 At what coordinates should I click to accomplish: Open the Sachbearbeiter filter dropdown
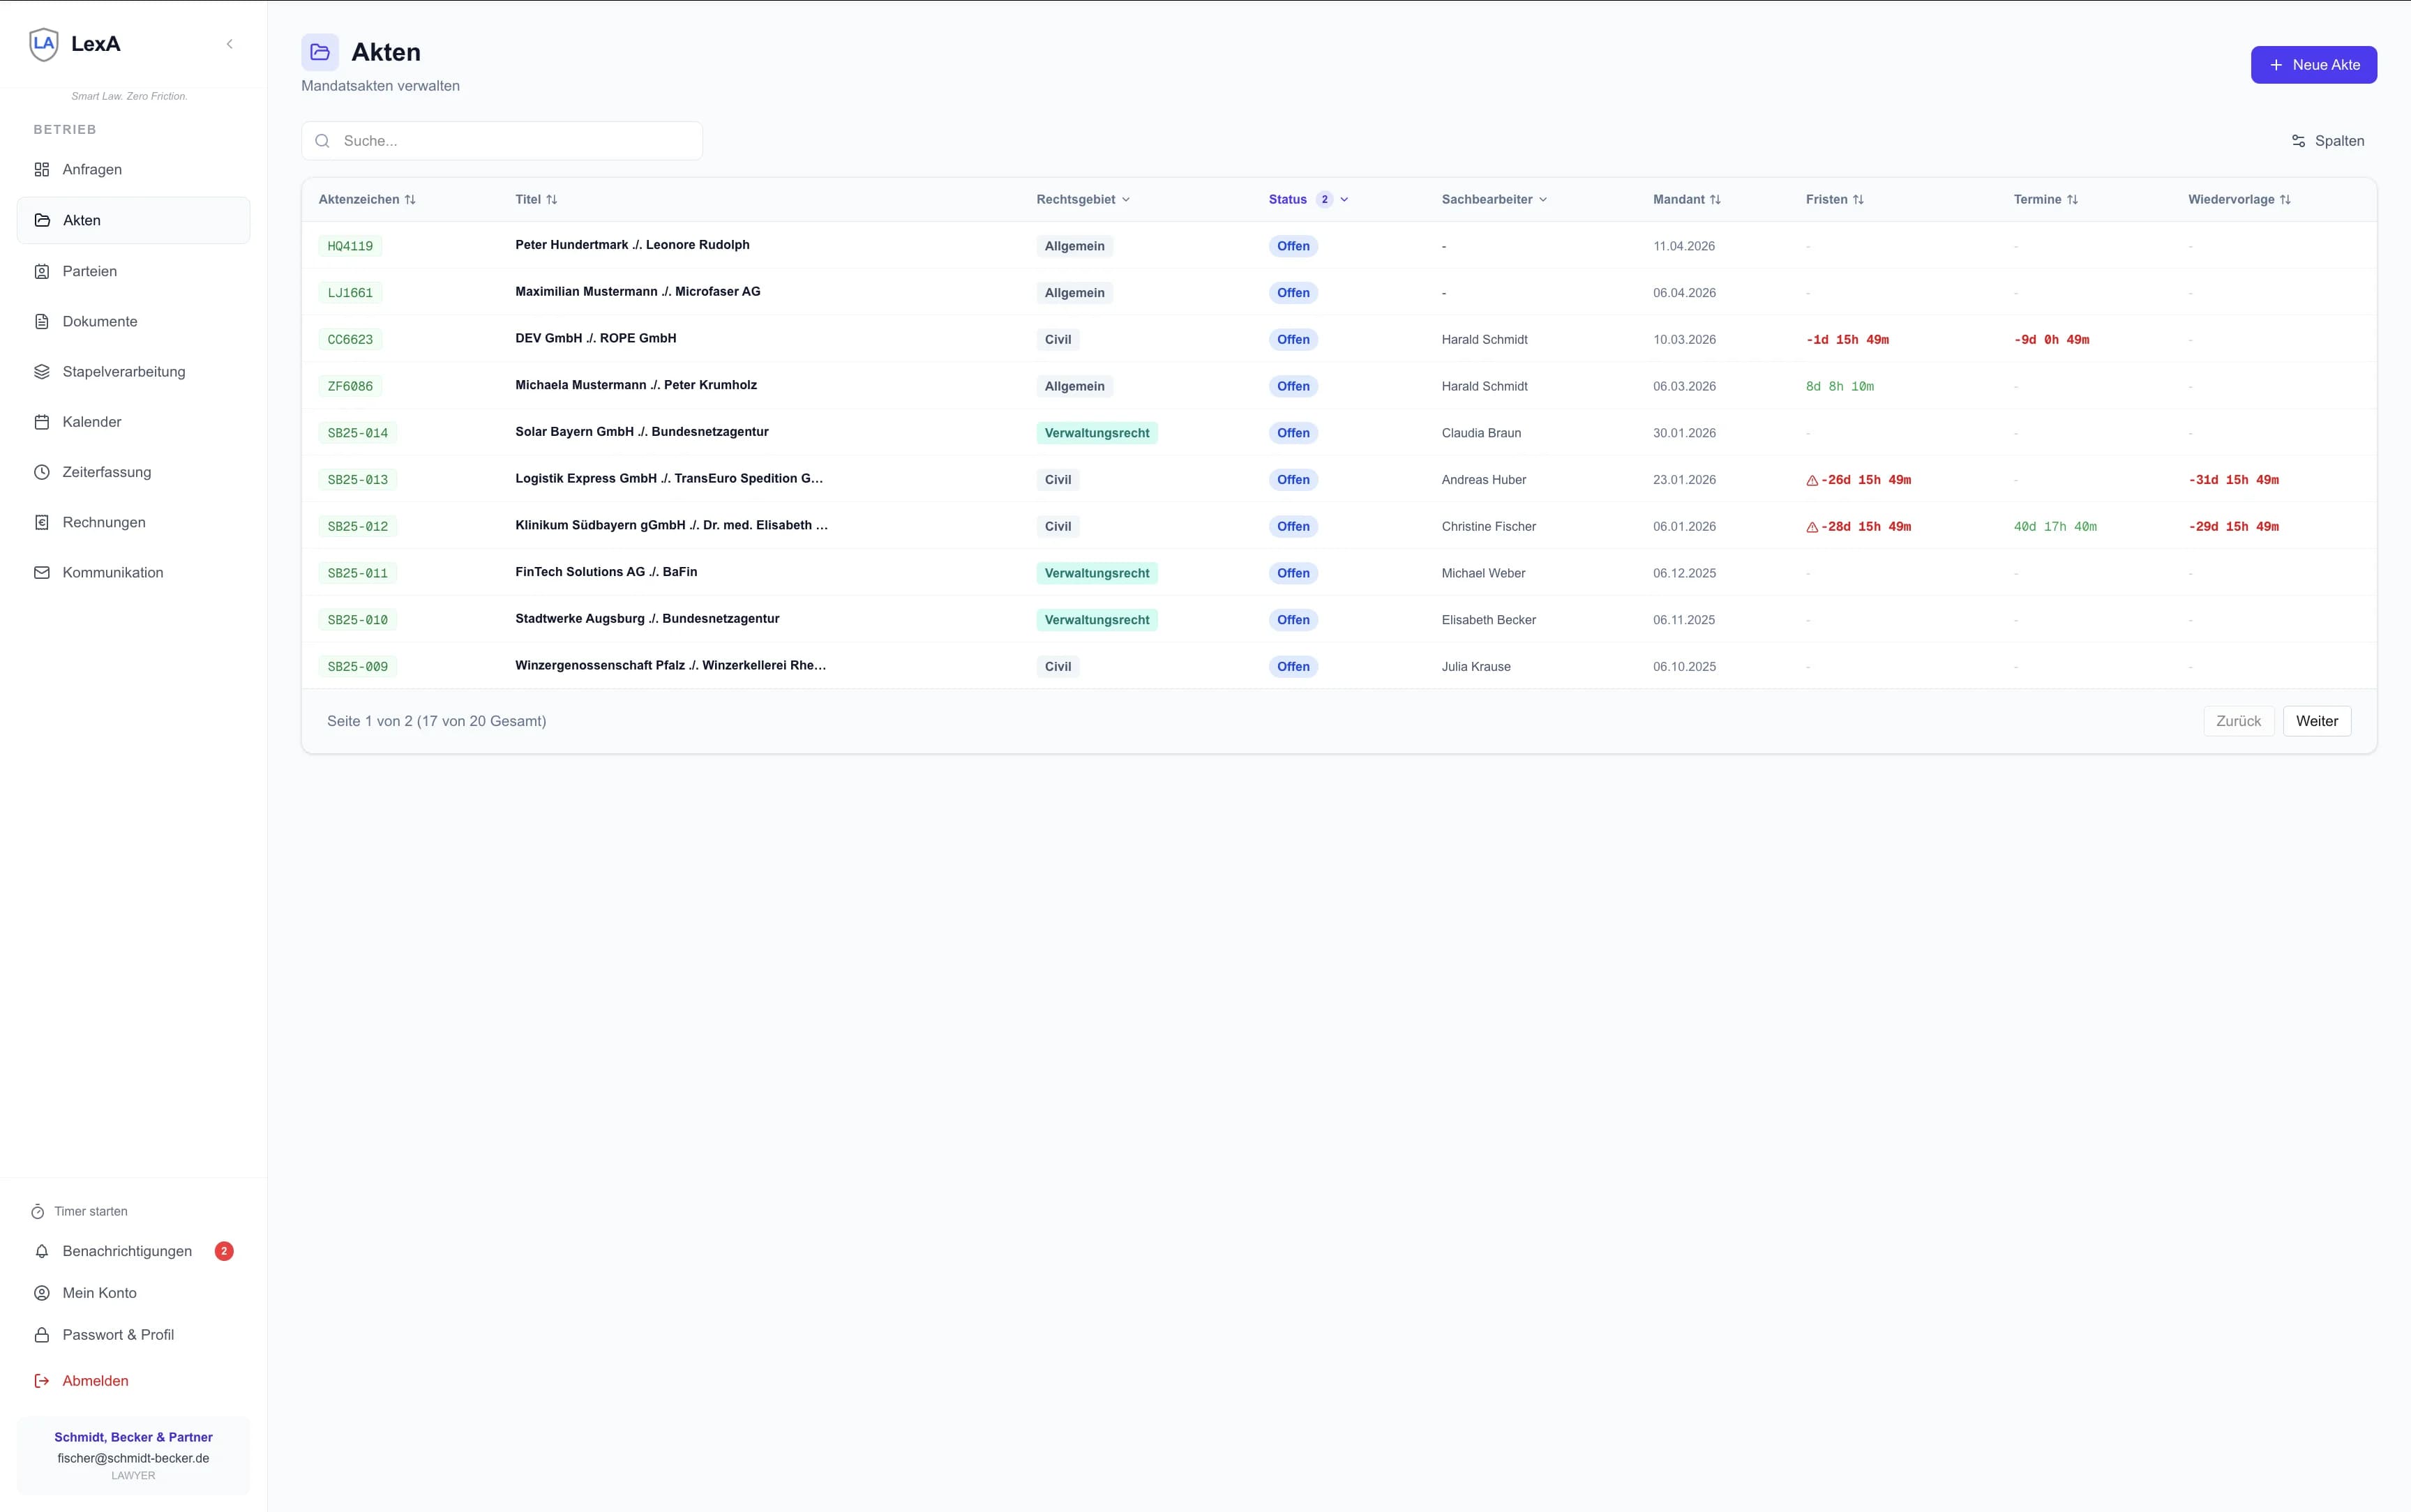(1494, 200)
